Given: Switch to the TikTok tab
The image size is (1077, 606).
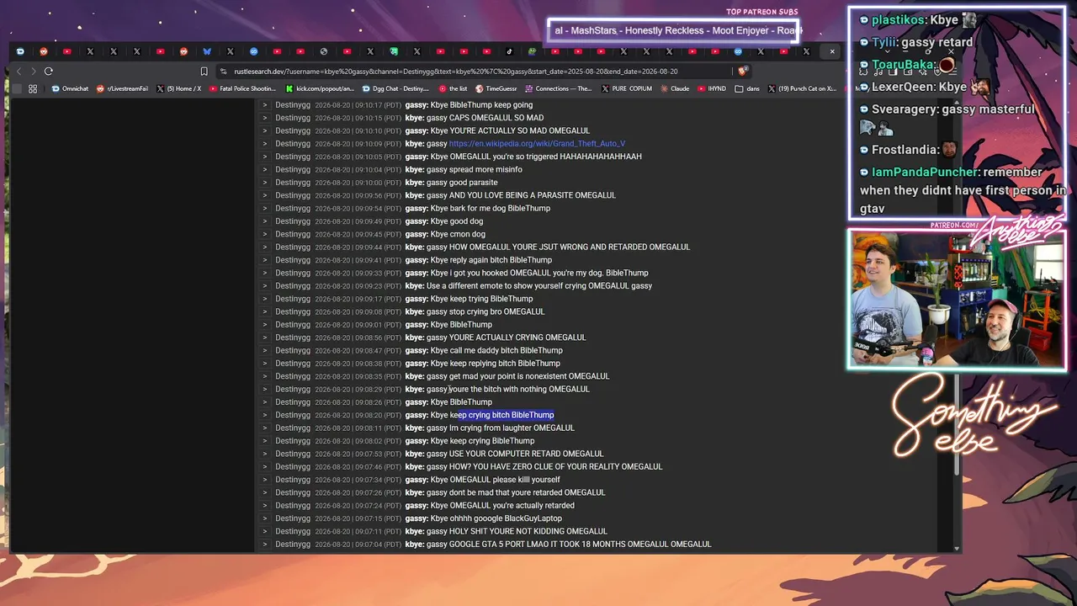Looking at the screenshot, I should coord(509,51).
